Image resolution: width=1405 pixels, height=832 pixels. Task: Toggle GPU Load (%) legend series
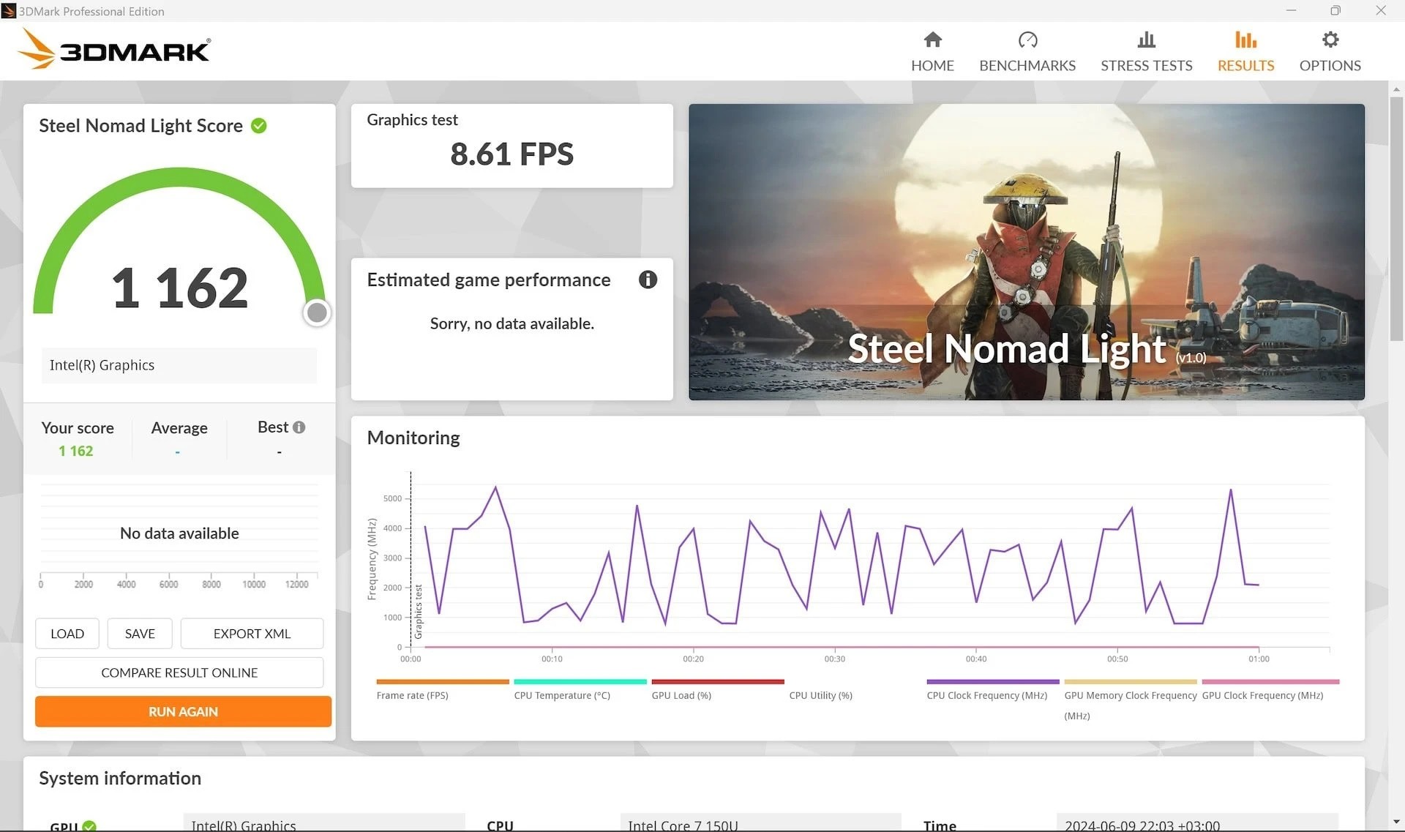point(681,695)
